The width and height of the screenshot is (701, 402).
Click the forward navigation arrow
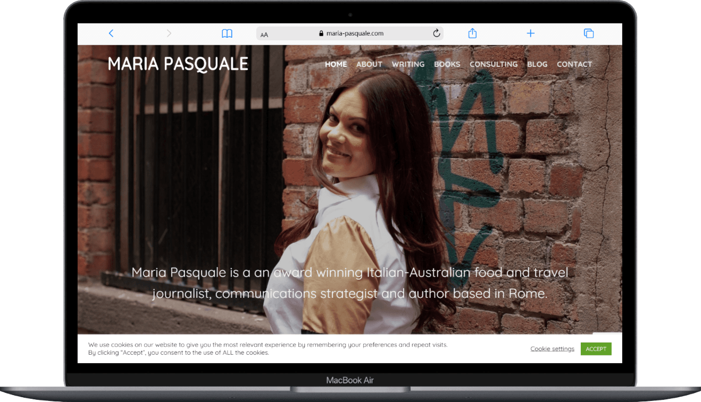click(169, 33)
